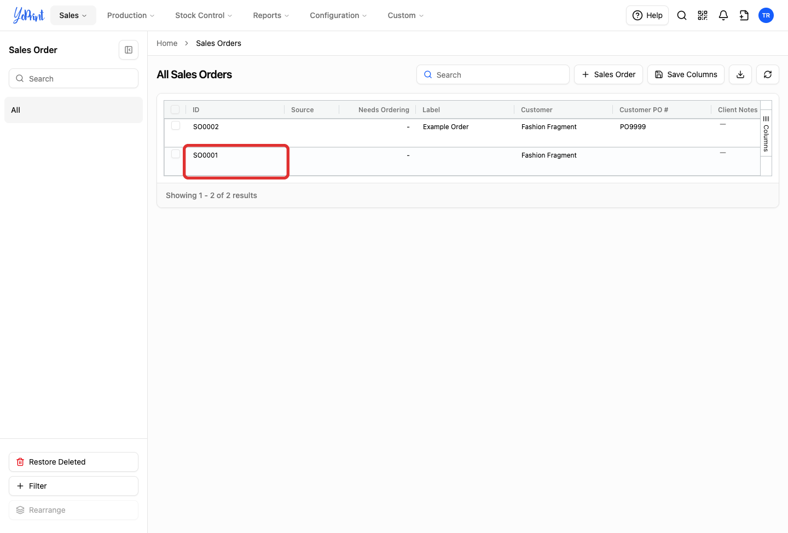Open the QR code scanner icon

click(703, 15)
